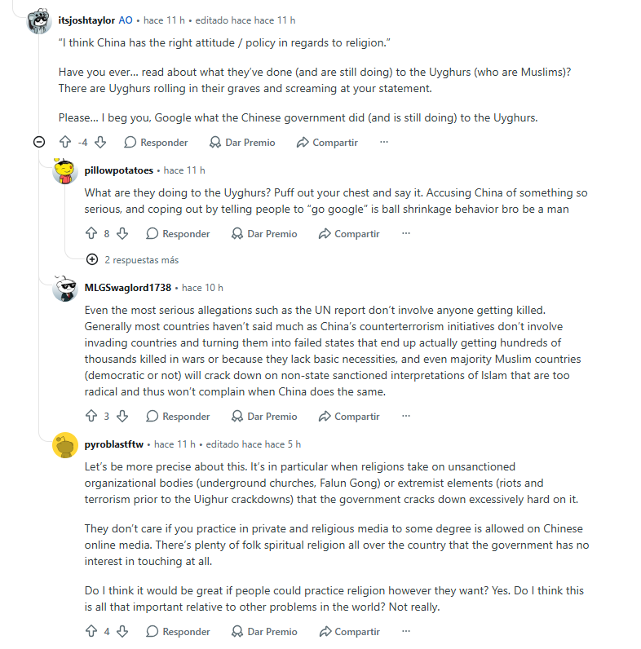The width and height of the screenshot is (641, 649).
Task: Click pyroblastftw's yellow avatar
Action: [x=65, y=445]
